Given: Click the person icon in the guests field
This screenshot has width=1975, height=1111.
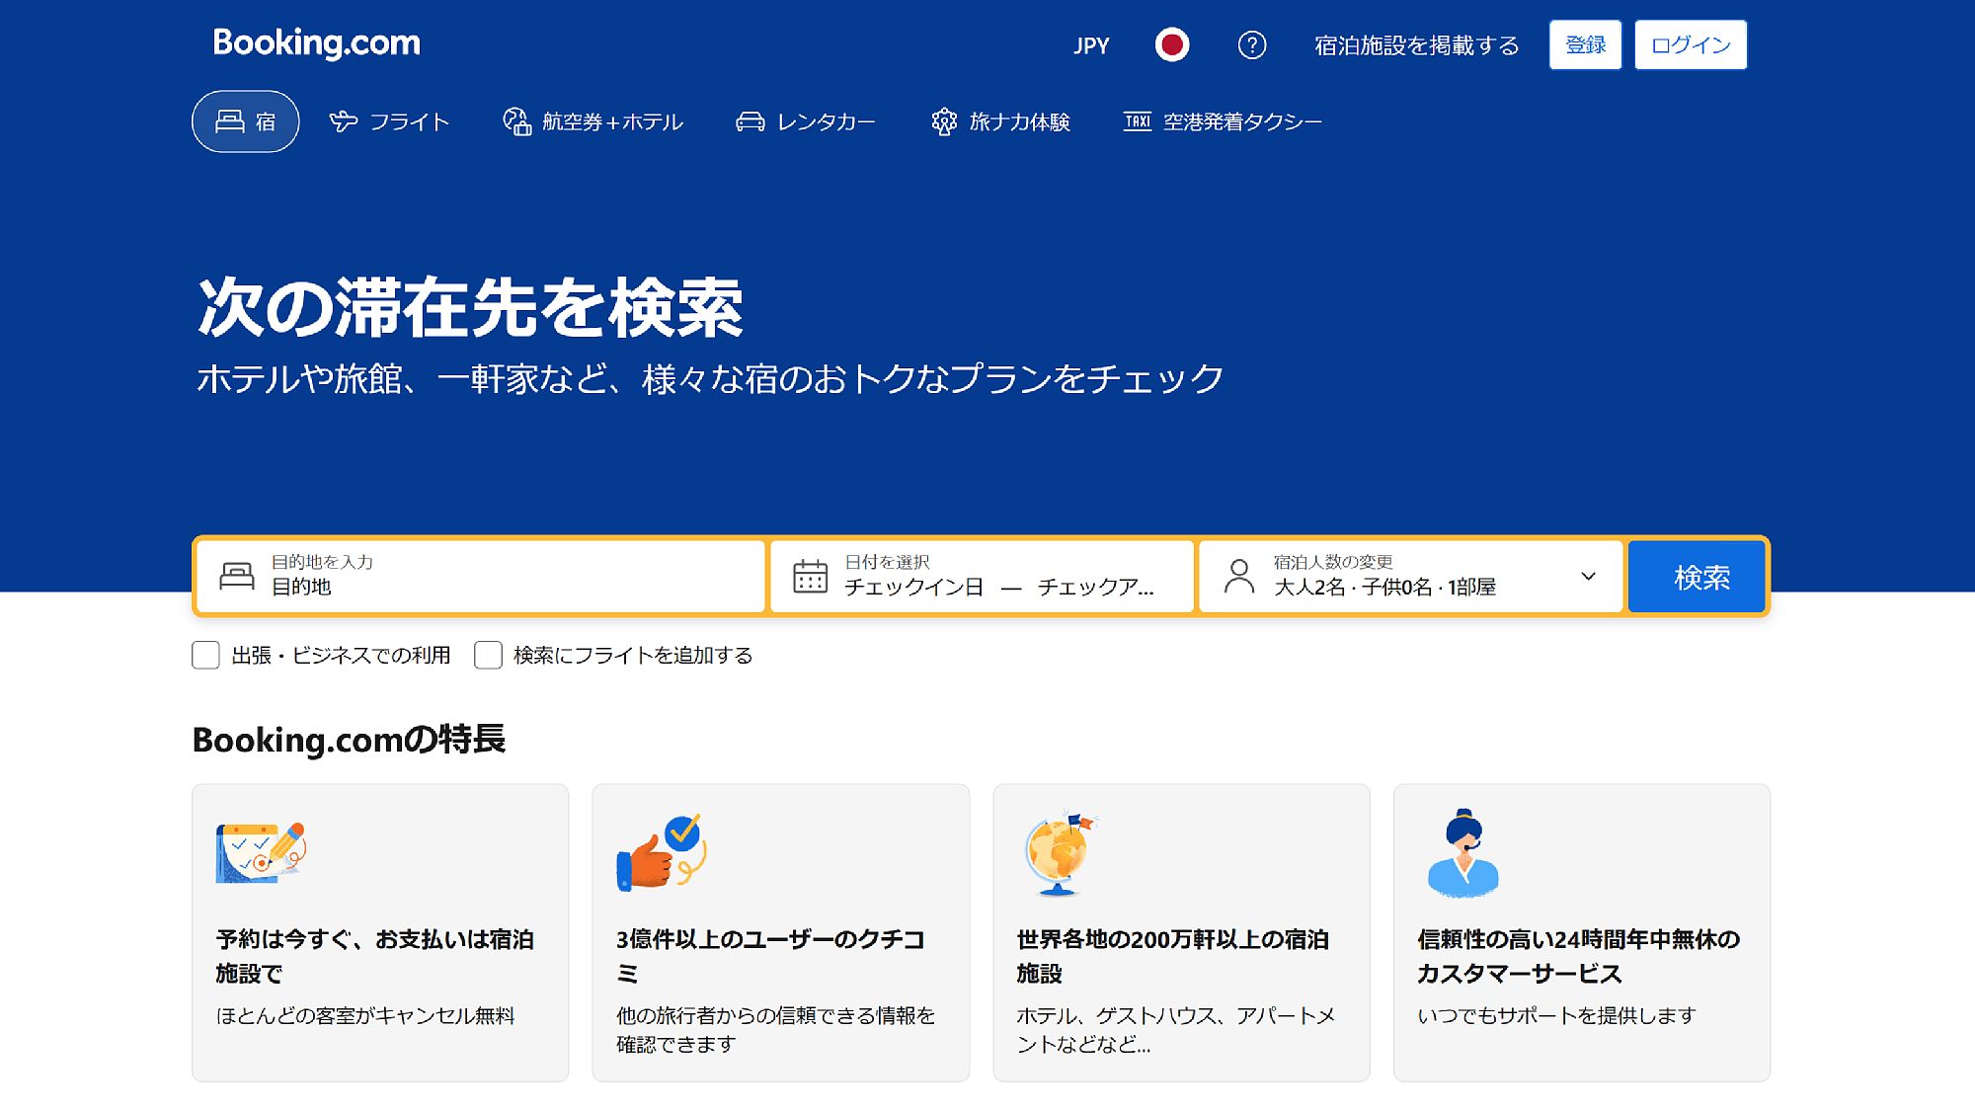Looking at the screenshot, I should pos(1239,576).
